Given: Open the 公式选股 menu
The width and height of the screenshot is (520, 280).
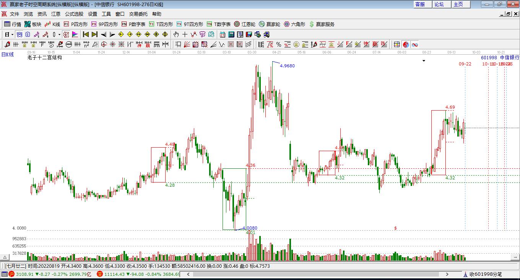Looking at the screenshot, I should coord(74,14).
